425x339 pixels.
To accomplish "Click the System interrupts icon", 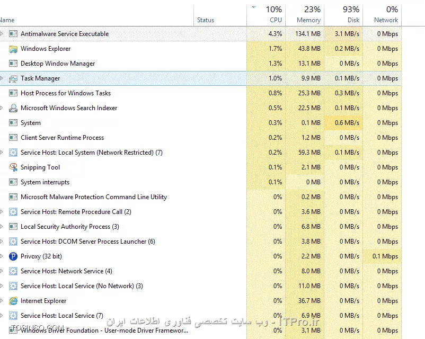I will click(13, 182).
